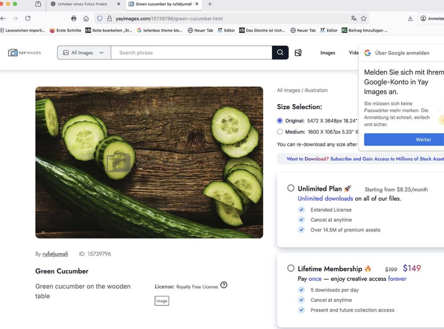
Task: Select the Original size radio button
Action: click(x=280, y=121)
